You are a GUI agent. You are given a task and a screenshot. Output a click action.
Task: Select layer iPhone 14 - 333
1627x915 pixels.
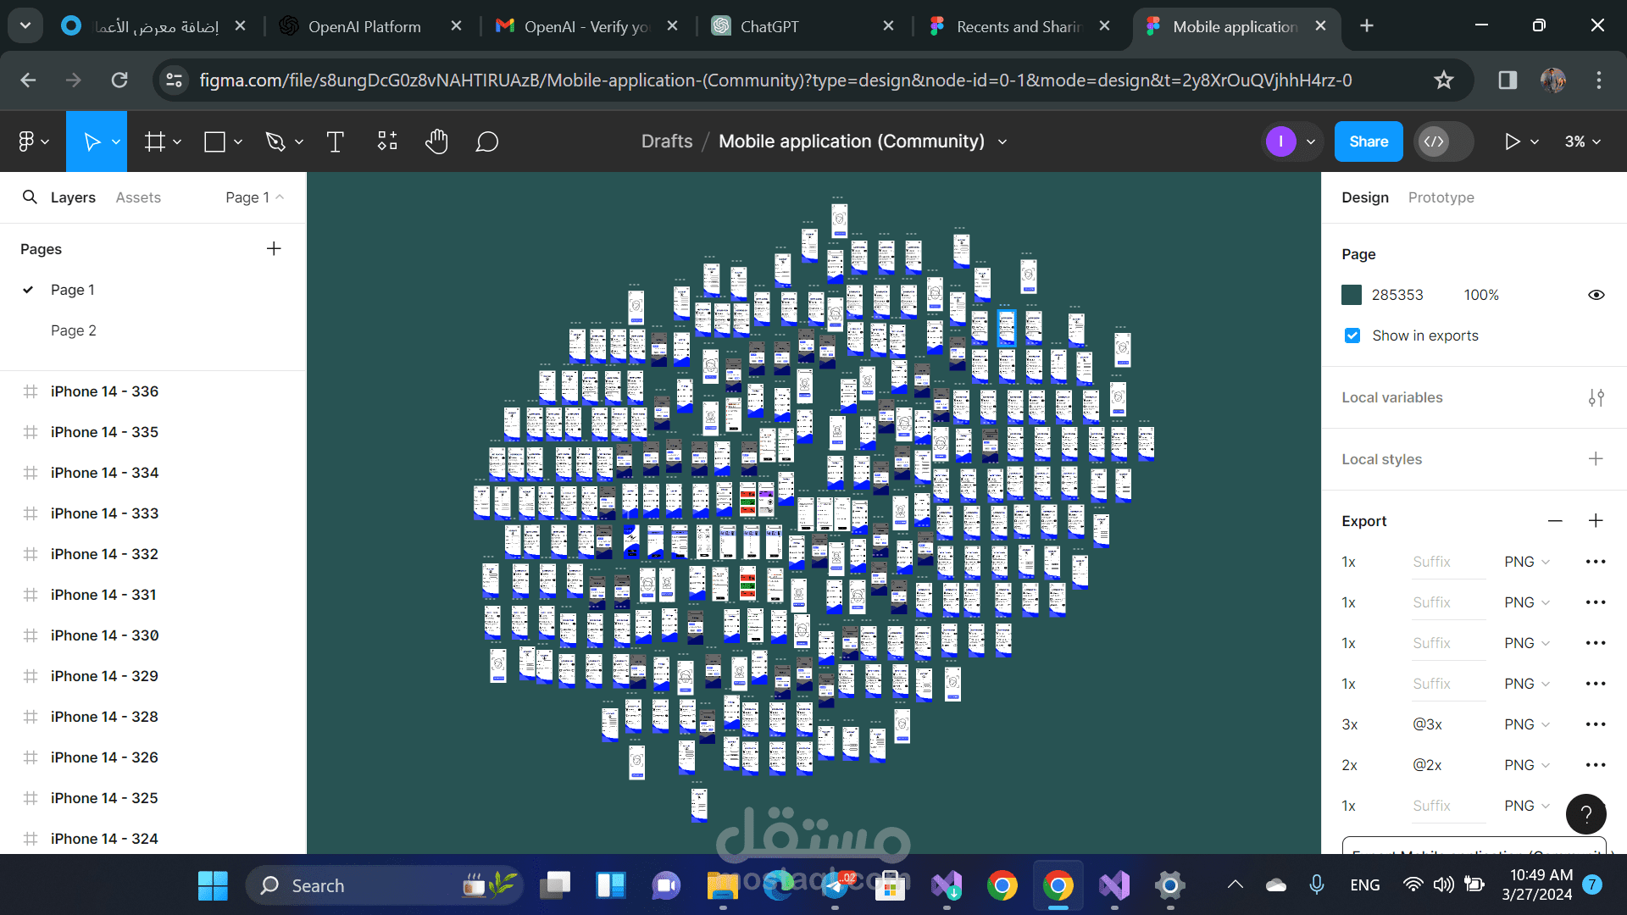pyautogui.click(x=104, y=513)
